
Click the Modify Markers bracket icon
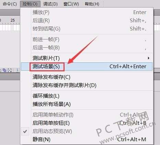[10, 70]
